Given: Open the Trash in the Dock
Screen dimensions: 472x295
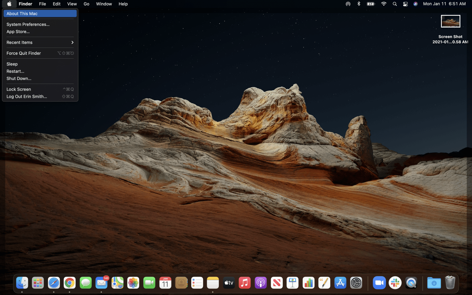Looking at the screenshot, I should [x=450, y=283].
